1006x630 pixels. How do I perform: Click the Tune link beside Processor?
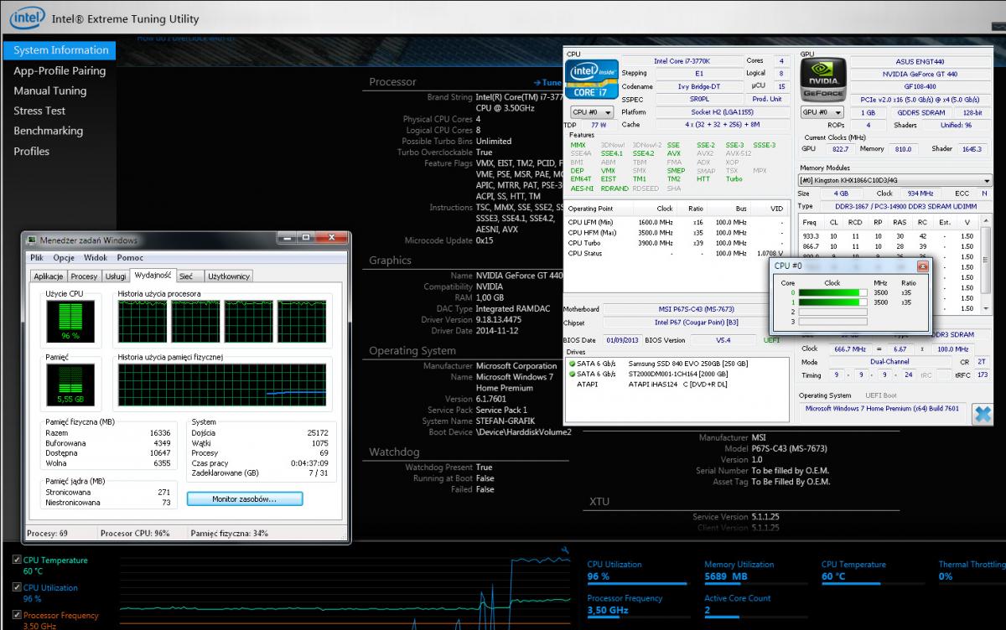point(547,82)
